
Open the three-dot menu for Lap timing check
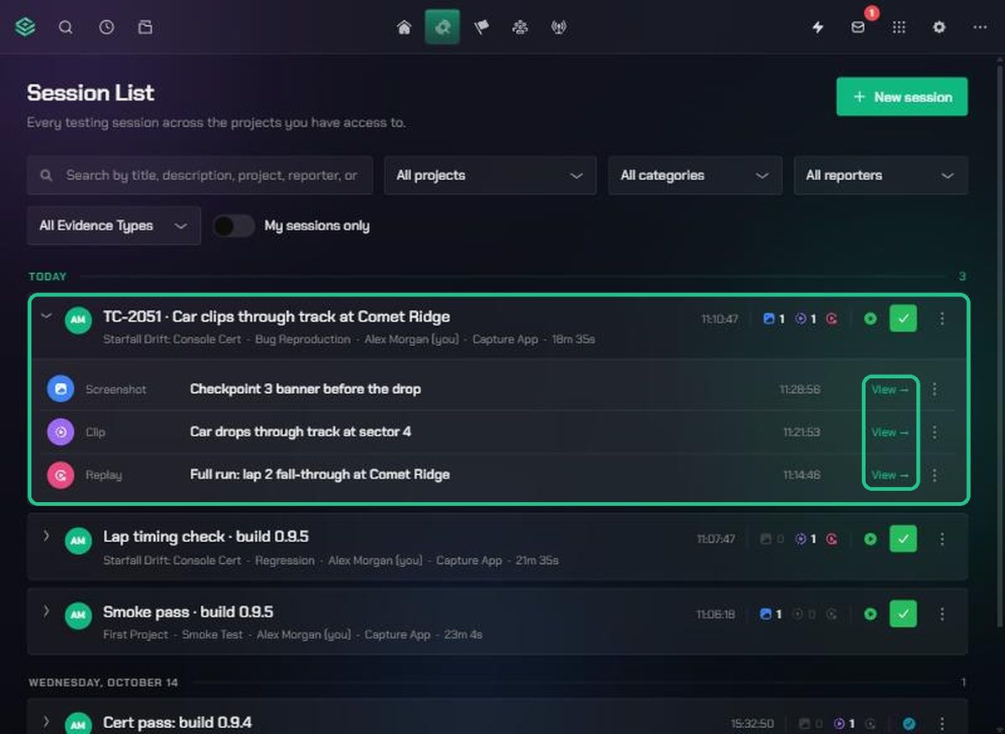(942, 539)
